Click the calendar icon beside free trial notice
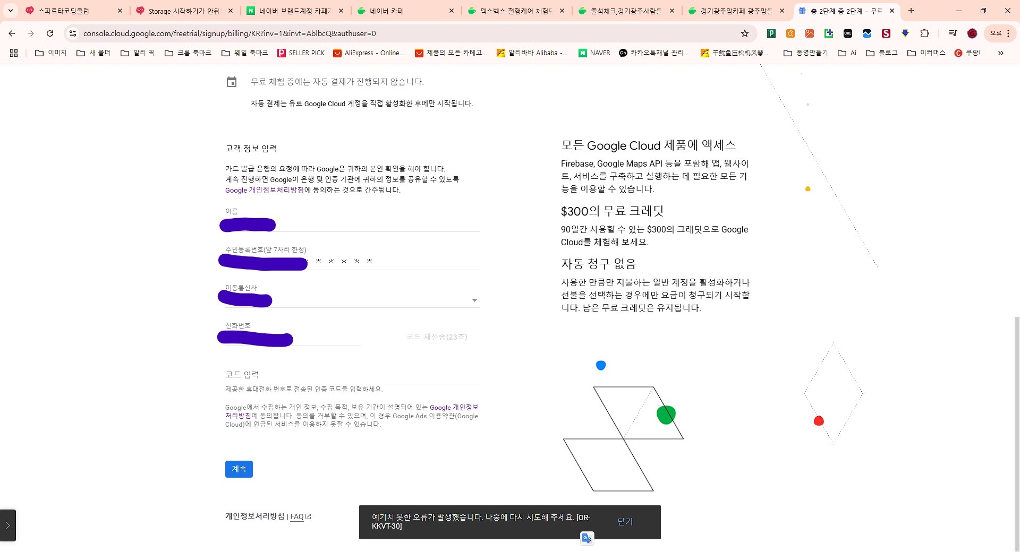Image resolution: width=1020 pixels, height=552 pixels. point(232,82)
